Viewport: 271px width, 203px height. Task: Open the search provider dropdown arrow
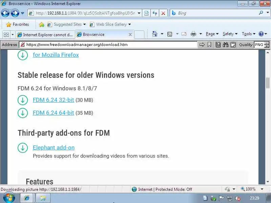[268, 13]
